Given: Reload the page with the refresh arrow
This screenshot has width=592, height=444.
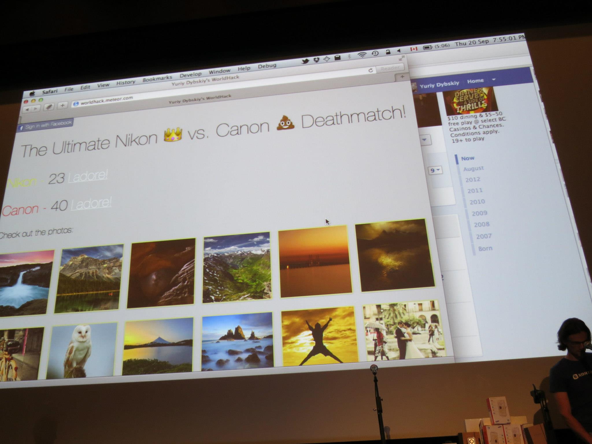Looking at the screenshot, I should [x=371, y=71].
